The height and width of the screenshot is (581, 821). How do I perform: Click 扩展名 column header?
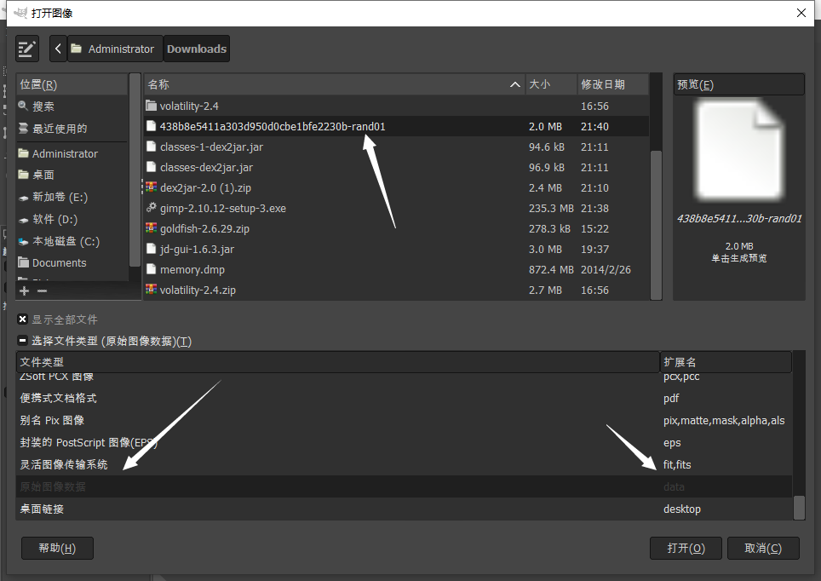click(x=726, y=362)
